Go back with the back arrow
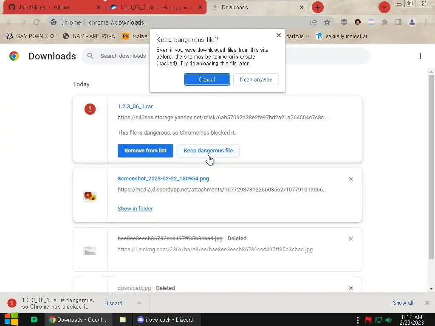The image size is (435, 326). click(x=9, y=22)
